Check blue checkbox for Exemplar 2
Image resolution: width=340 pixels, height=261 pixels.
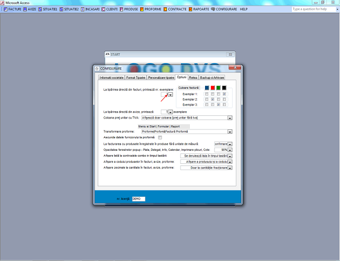(x=207, y=99)
